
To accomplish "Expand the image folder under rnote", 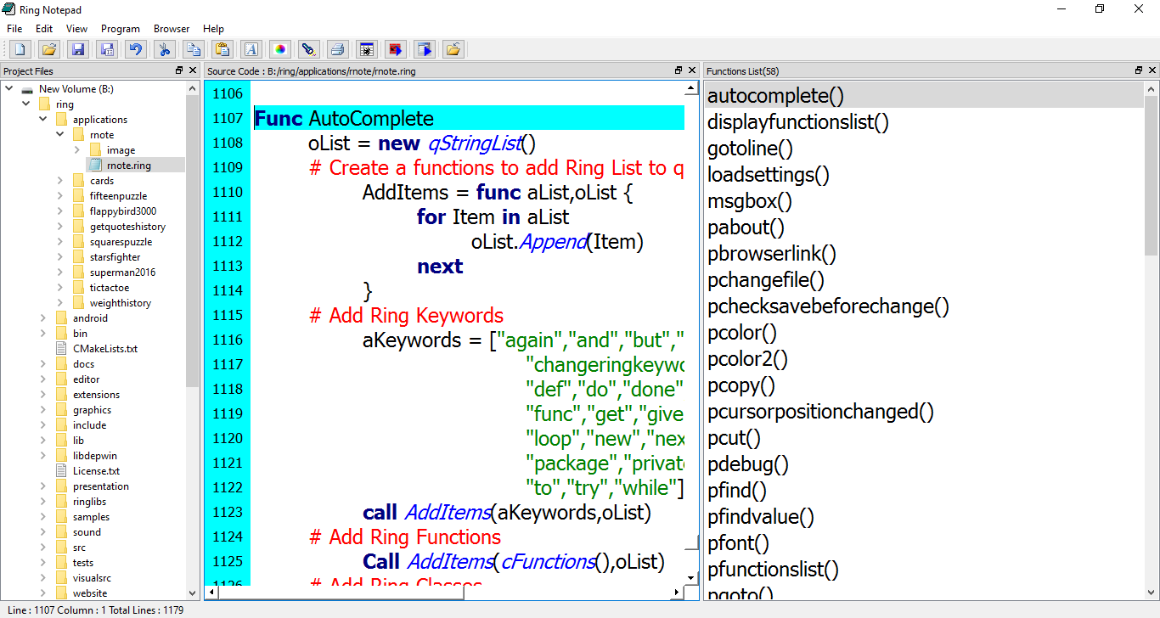I will click(77, 150).
